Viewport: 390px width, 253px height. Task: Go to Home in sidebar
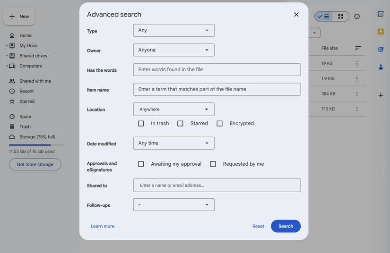pyautogui.click(x=26, y=35)
